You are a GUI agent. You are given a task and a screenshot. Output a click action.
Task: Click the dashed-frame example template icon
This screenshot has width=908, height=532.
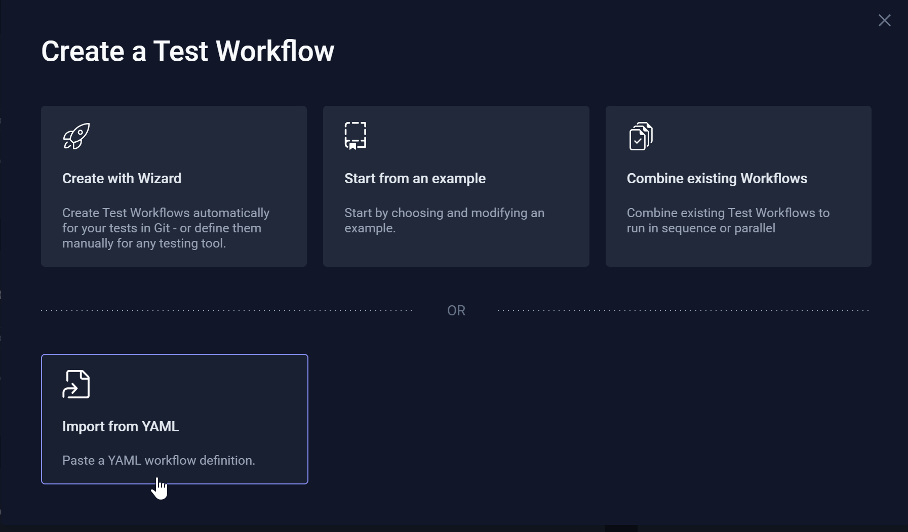(356, 136)
